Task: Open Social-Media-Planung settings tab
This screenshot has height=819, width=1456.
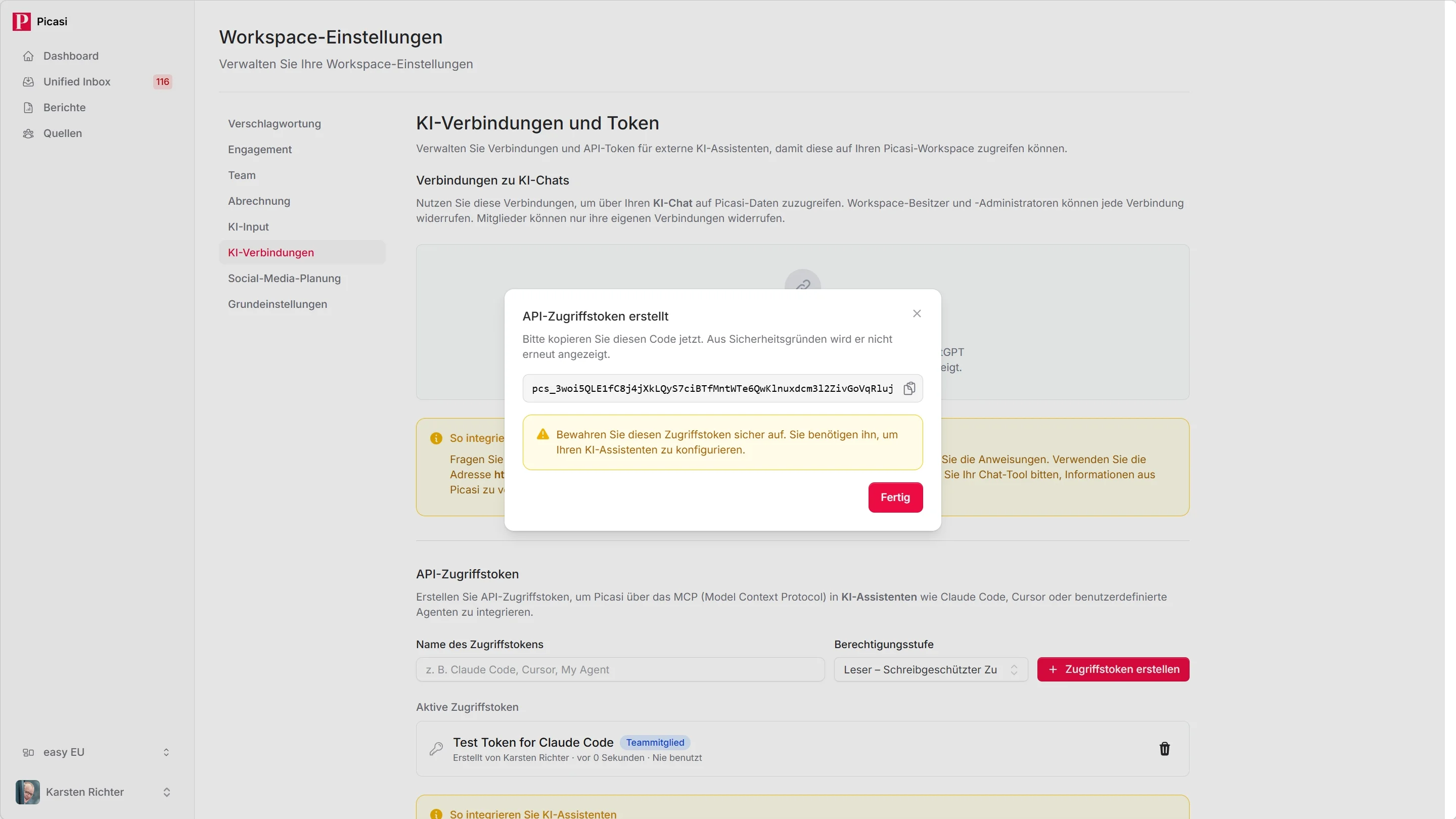Action: tap(302, 279)
